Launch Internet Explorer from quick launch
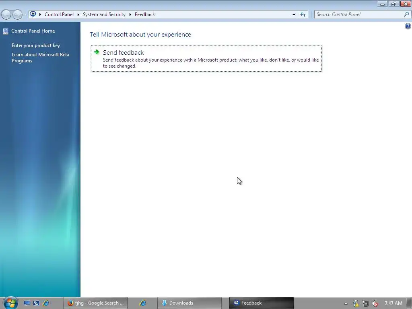The height and width of the screenshot is (309, 412). coord(46,303)
